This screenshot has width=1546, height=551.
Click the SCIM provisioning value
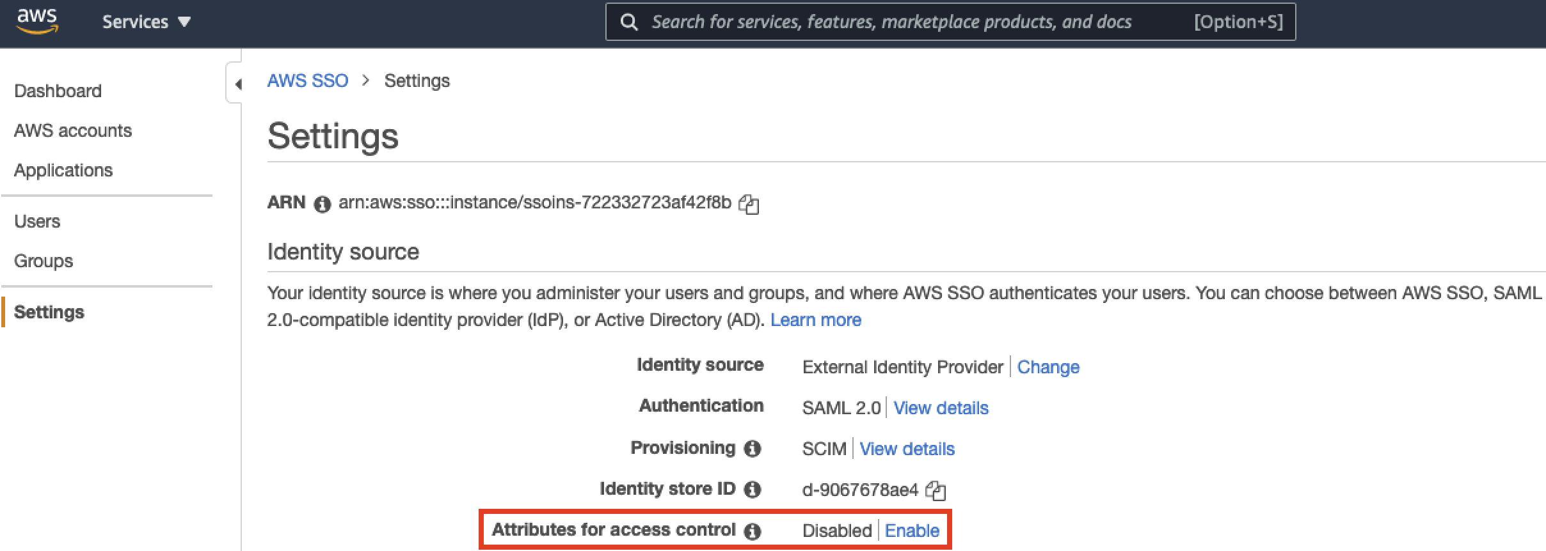pyautogui.click(x=824, y=449)
